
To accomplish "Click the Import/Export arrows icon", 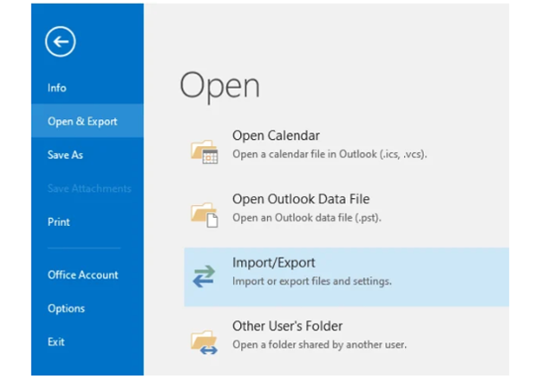I will point(204,277).
